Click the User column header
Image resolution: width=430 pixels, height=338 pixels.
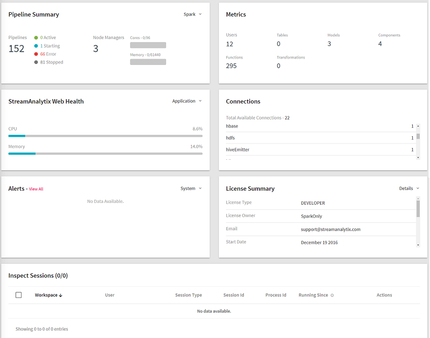pos(109,295)
